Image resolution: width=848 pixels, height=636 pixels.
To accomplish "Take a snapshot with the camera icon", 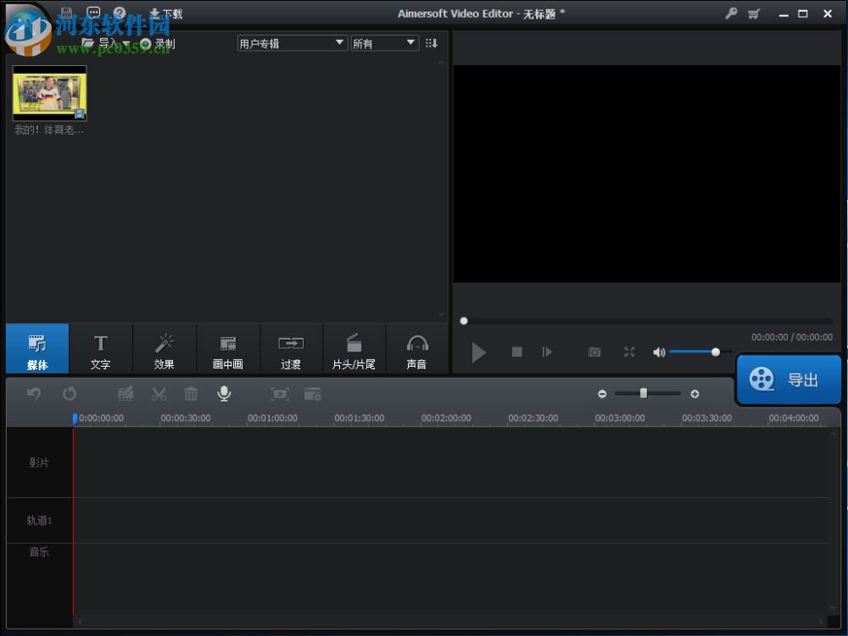I will point(594,352).
